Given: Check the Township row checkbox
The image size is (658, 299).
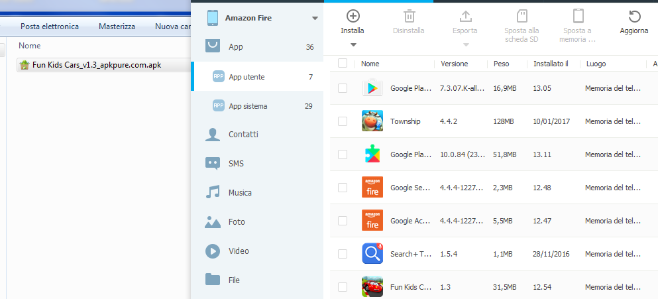Looking at the screenshot, I should [343, 121].
